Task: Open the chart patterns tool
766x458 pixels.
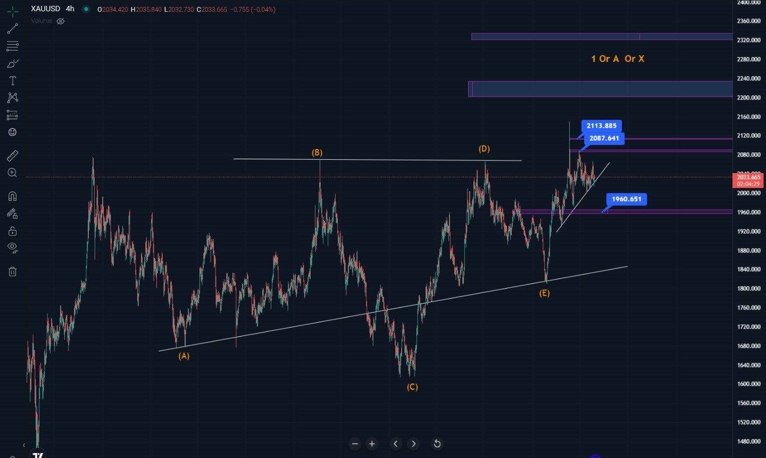Action: pyautogui.click(x=12, y=97)
